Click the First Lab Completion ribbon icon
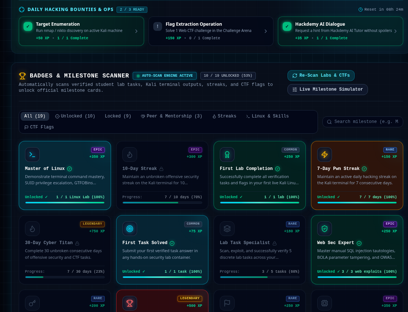Screen dimensions: 408x312 [227, 155]
